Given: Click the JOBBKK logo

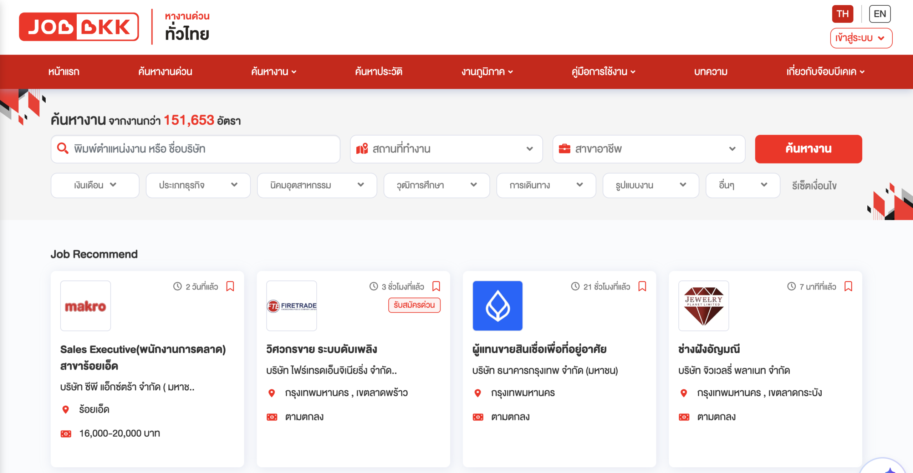Looking at the screenshot, I should point(79,27).
